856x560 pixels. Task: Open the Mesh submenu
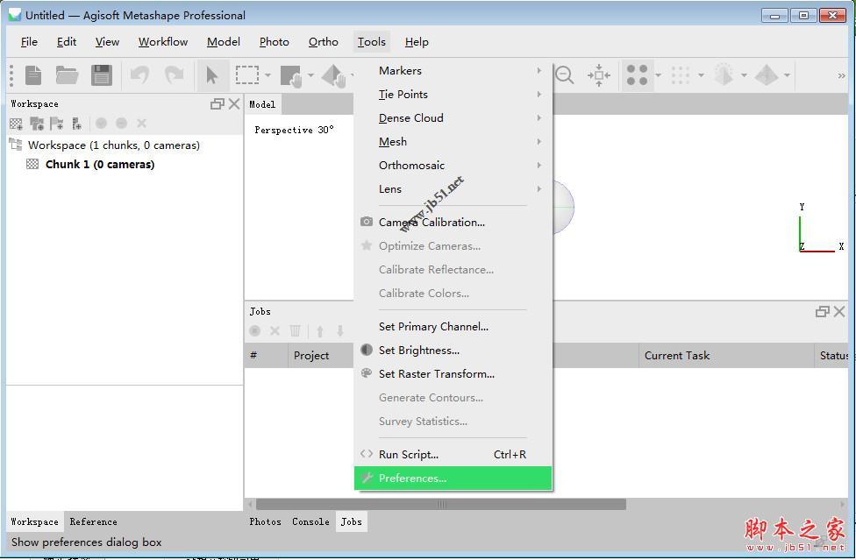[x=453, y=142]
